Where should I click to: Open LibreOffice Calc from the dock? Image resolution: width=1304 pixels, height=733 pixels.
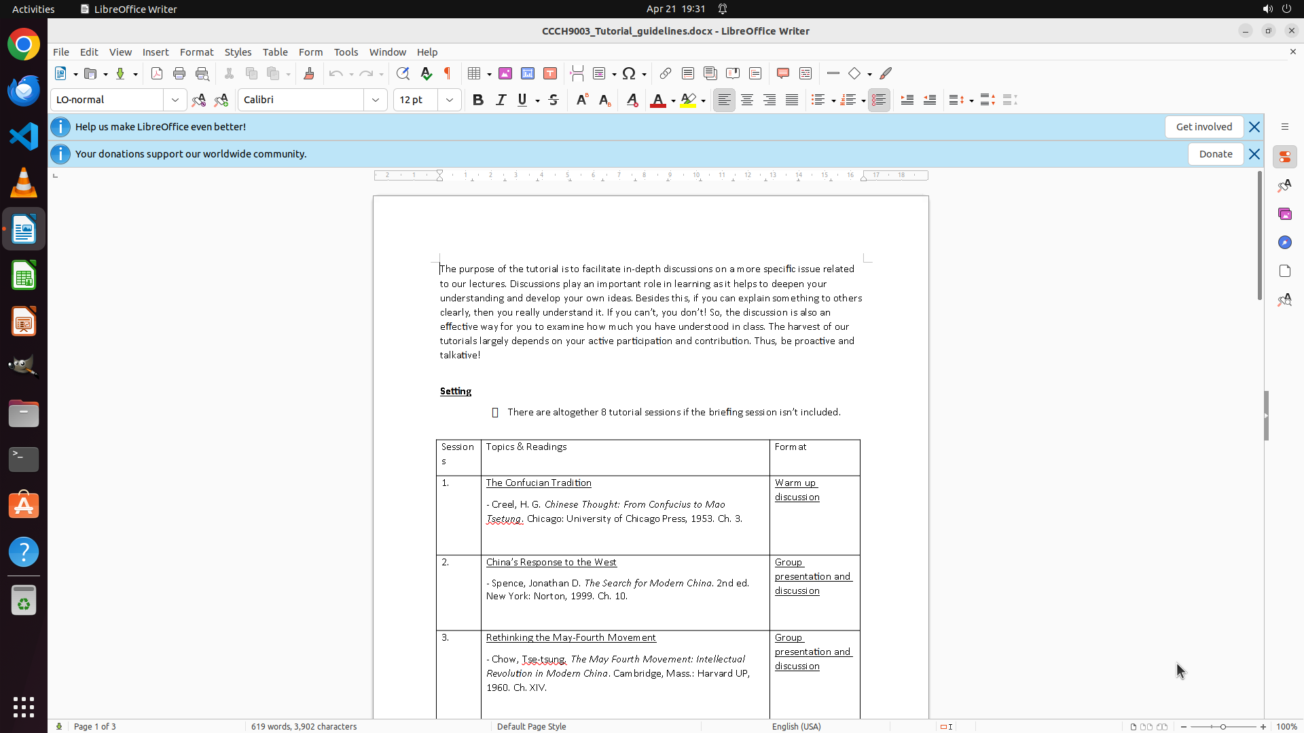click(24, 276)
